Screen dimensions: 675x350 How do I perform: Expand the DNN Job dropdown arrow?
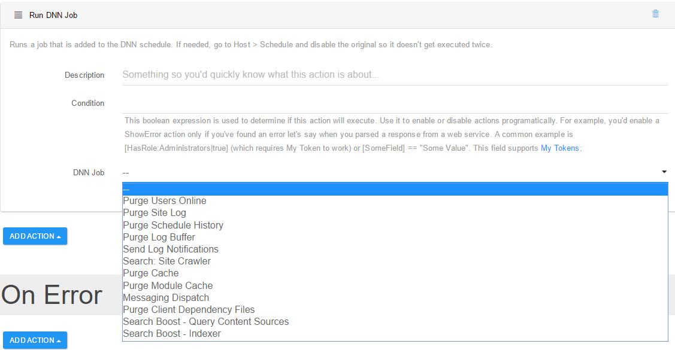(664, 172)
